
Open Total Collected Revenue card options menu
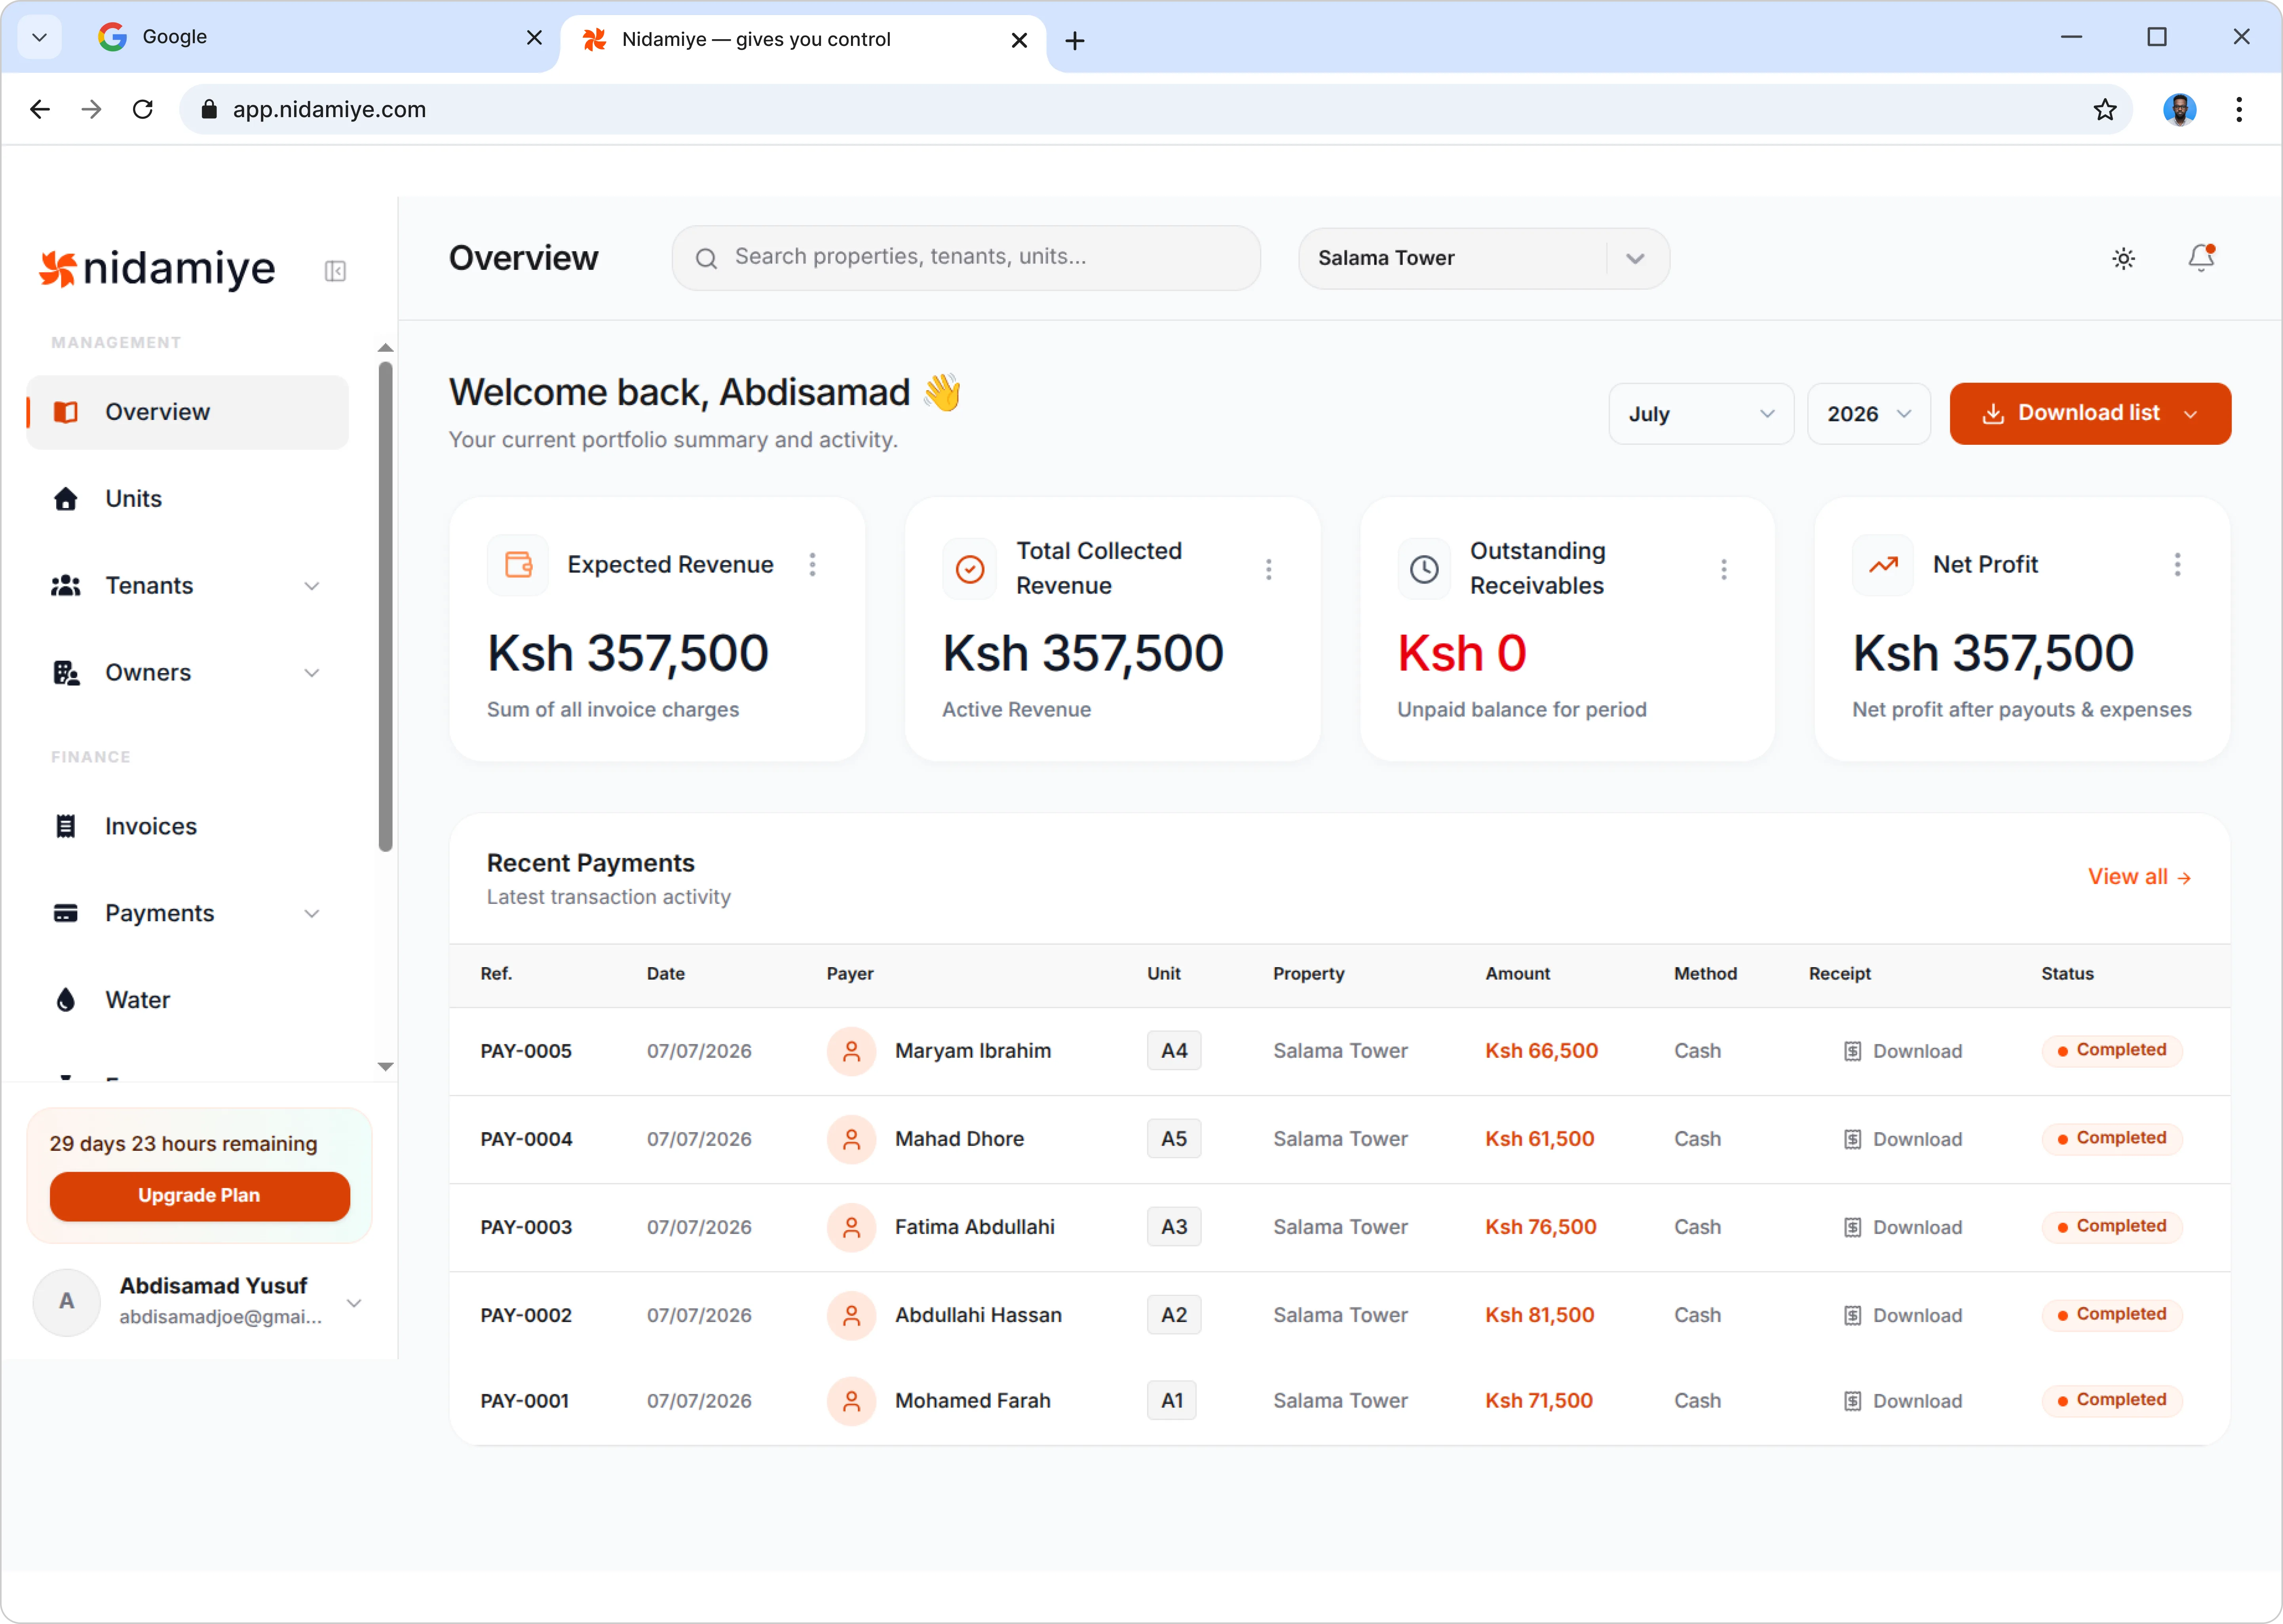point(1268,569)
